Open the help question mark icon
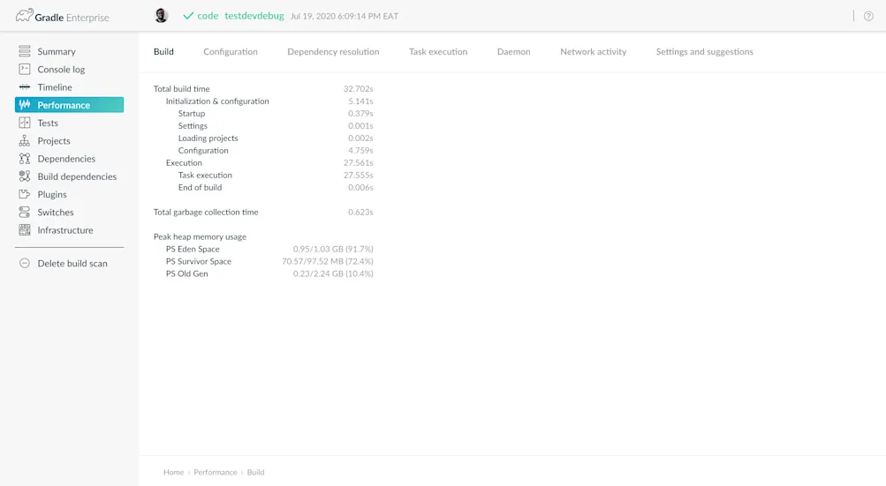 [868, 17]
